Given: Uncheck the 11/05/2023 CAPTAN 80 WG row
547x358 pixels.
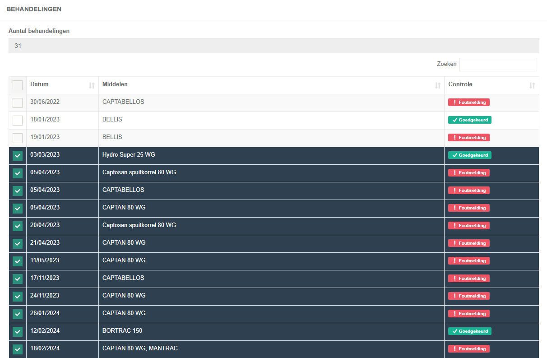Looking at the screenshot, I should pyautogui.click(x=18, y=261).
